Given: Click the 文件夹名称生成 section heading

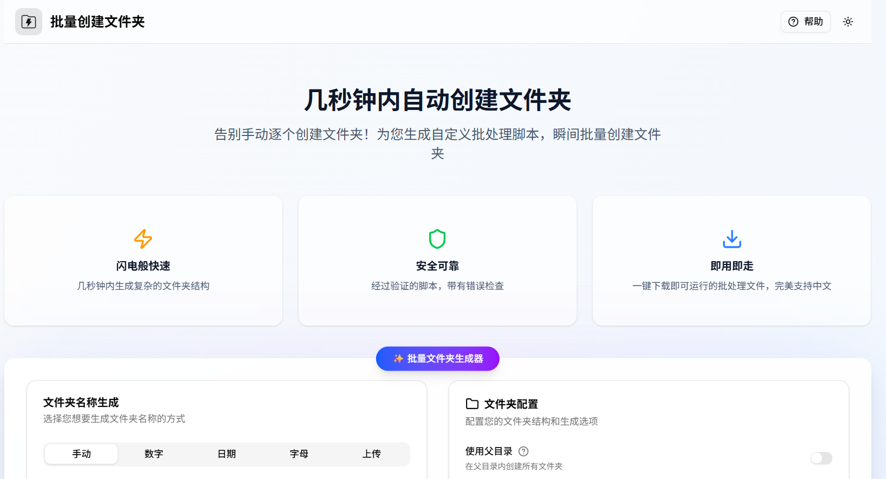Looking at the screenshot, I should (x=81, y=403).
